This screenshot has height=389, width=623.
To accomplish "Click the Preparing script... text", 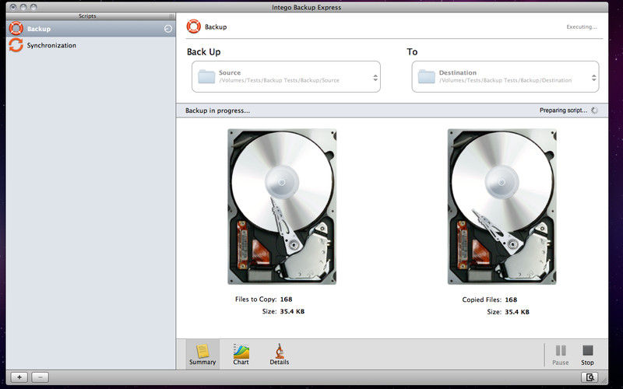I will (x=563, y=110).
